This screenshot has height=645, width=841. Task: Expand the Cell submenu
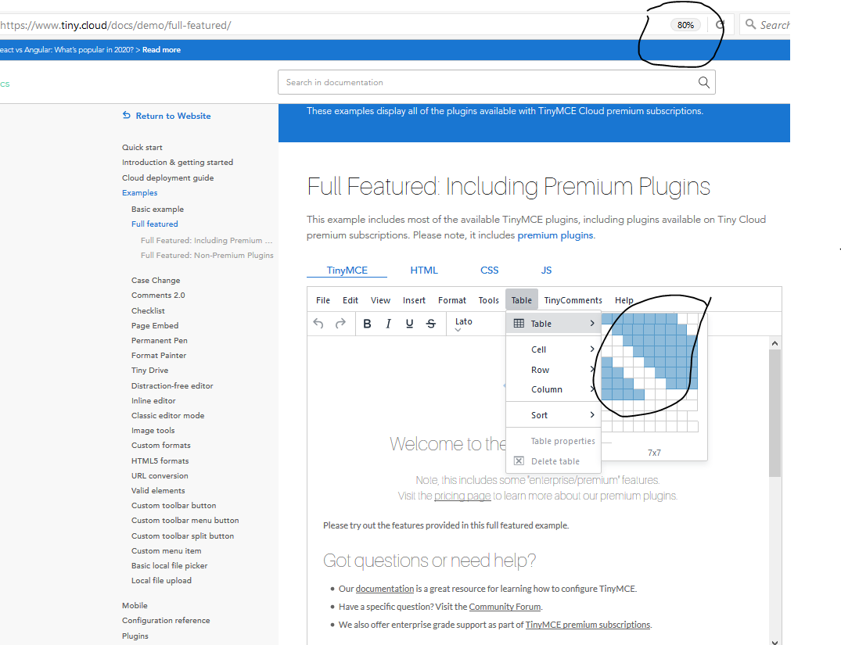(x=554, y=349)
